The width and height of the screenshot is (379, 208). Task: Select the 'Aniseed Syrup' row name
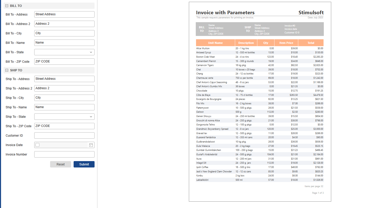coord(204,53)
